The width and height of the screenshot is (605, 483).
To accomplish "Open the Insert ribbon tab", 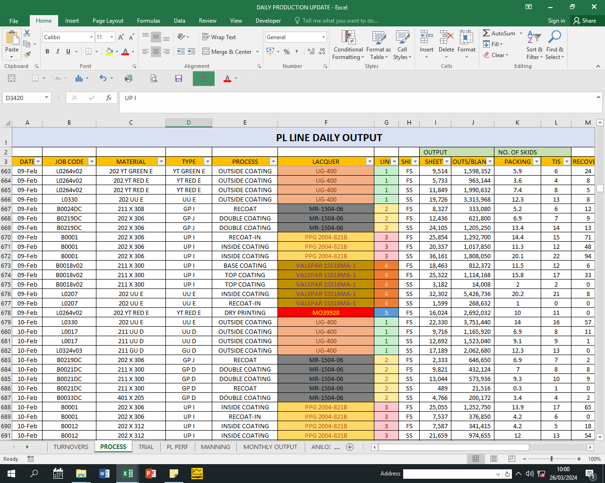I will click(x=72, y=21).
